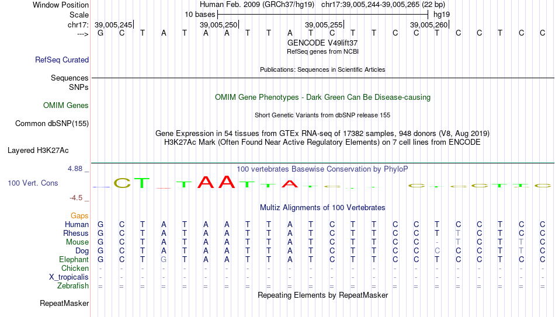Image resolution: width=555 pixels, height=317 pixels.
Task: Click the chr17: ruler label
Action: click(78, 25)
